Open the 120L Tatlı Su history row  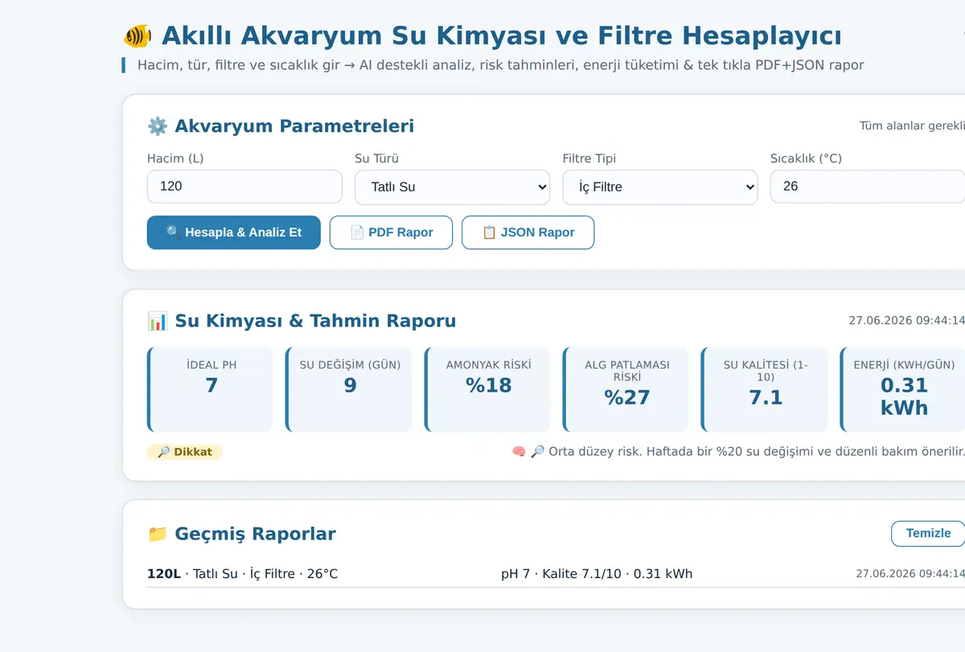coord(556,574)
